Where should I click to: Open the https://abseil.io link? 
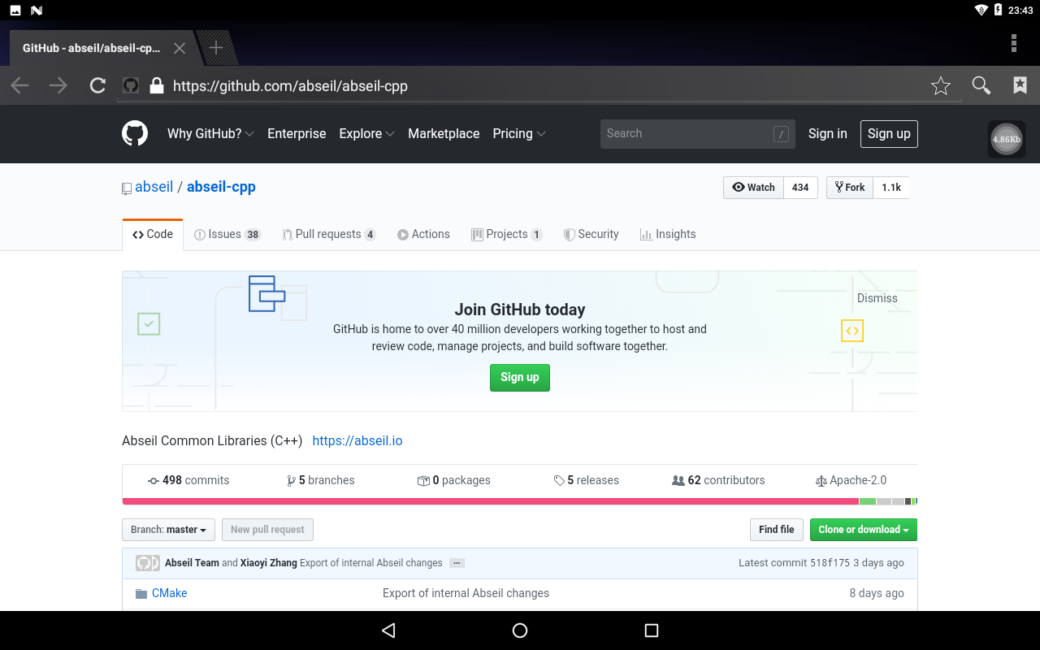pos(357,440)
